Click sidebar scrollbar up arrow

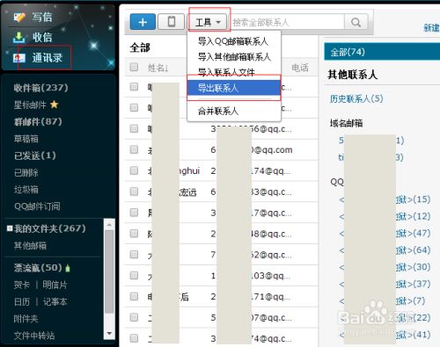tap(109, 225)
